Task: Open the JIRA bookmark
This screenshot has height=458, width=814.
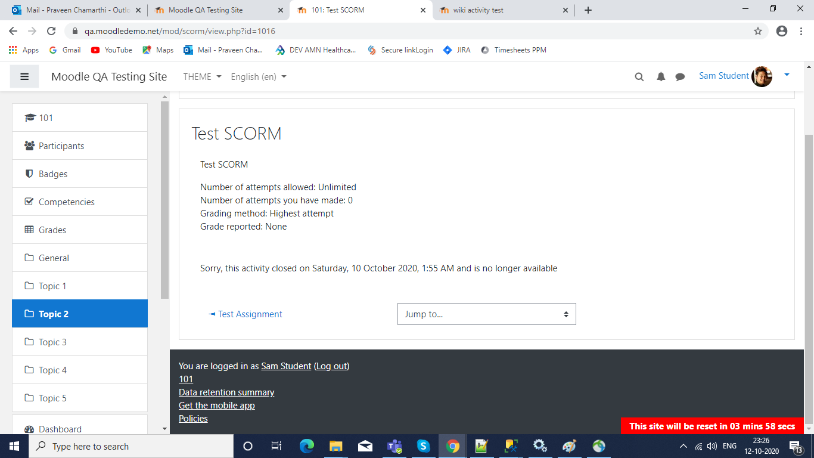Action: [456, 50]
